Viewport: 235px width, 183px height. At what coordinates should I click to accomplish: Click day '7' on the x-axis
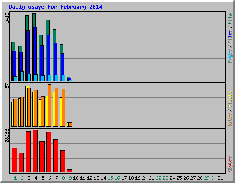pos(56,178)
